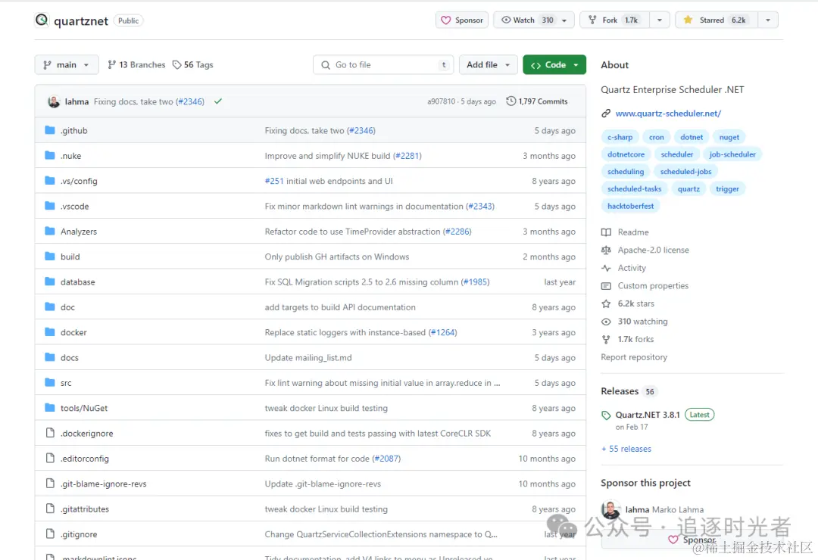Open the Apache-2.0 license link
Screen dimensions: 818x560
[x=653, y=250]
